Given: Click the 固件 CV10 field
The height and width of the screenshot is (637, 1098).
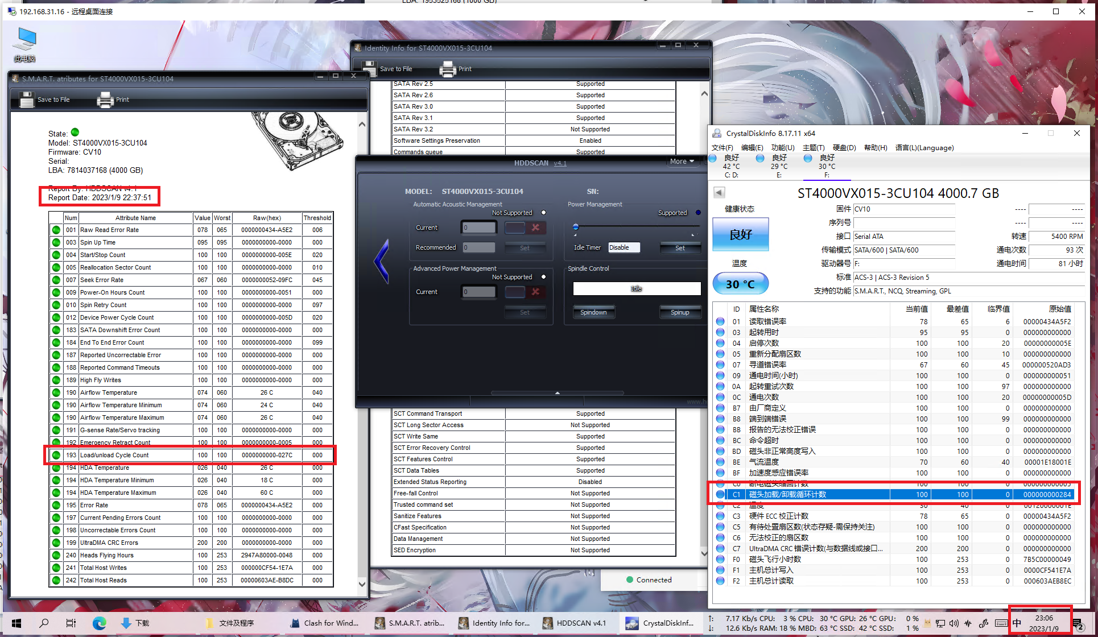Looking at the screenshot, I should 904,209.
